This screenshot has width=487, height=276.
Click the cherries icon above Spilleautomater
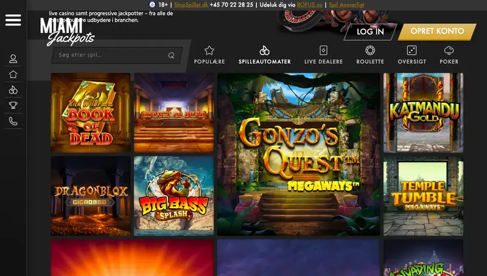(x=265, y=50)
